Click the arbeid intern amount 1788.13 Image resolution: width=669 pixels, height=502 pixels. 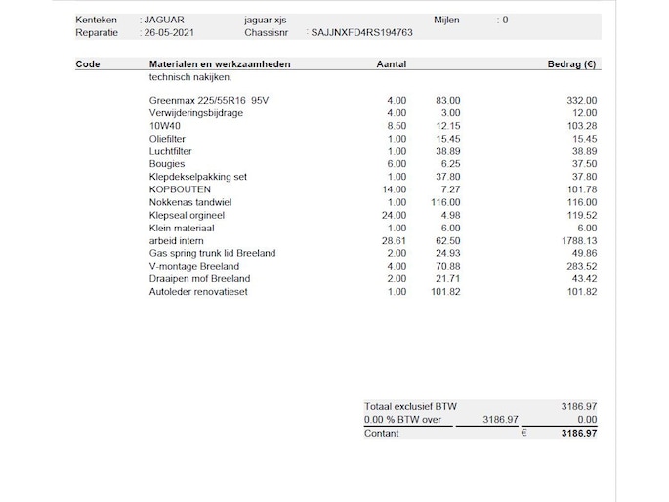pyautogui.click(x=579, y=241)
